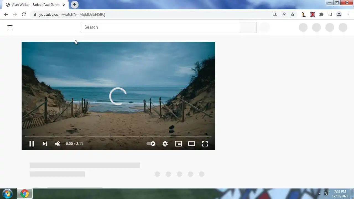
Task: Click the youtube.com address bar URL
Action: coord(72,14)
